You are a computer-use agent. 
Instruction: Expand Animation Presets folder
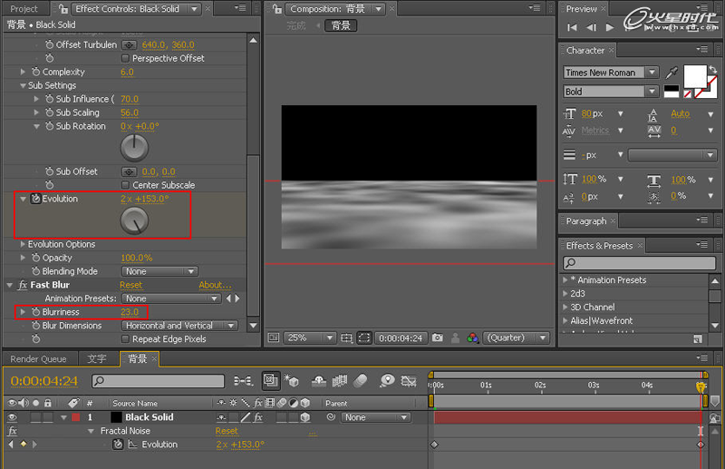[565, 280]
